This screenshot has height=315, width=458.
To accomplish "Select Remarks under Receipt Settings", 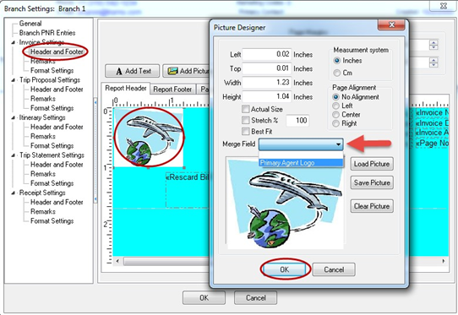I will pyautogui.click(x=43, y=211).
